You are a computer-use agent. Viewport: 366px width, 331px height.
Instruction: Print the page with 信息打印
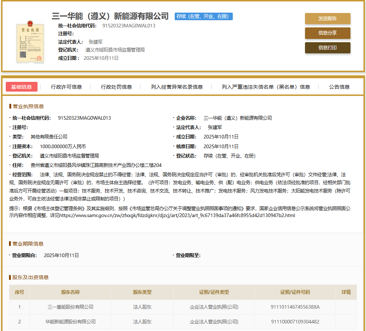[327, 48]
